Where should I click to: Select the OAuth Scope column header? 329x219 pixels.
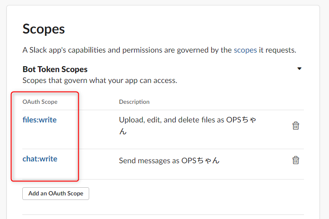[40, 102]
